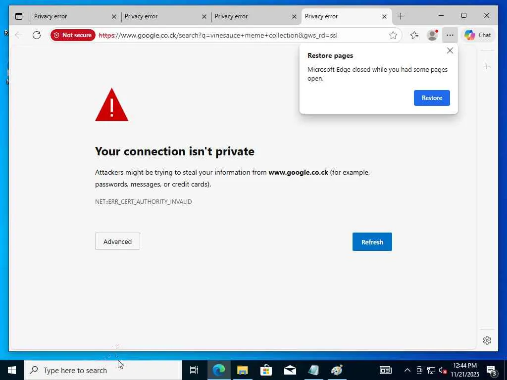This screenshot has width=507, height=380.
Task: Open Microsoft Store from the taskbar
Action: pos(266,370)
